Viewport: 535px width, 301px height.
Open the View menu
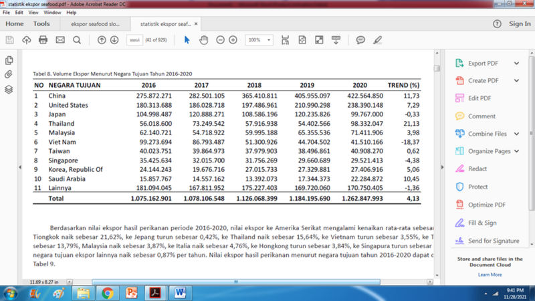tap(33, 13)
